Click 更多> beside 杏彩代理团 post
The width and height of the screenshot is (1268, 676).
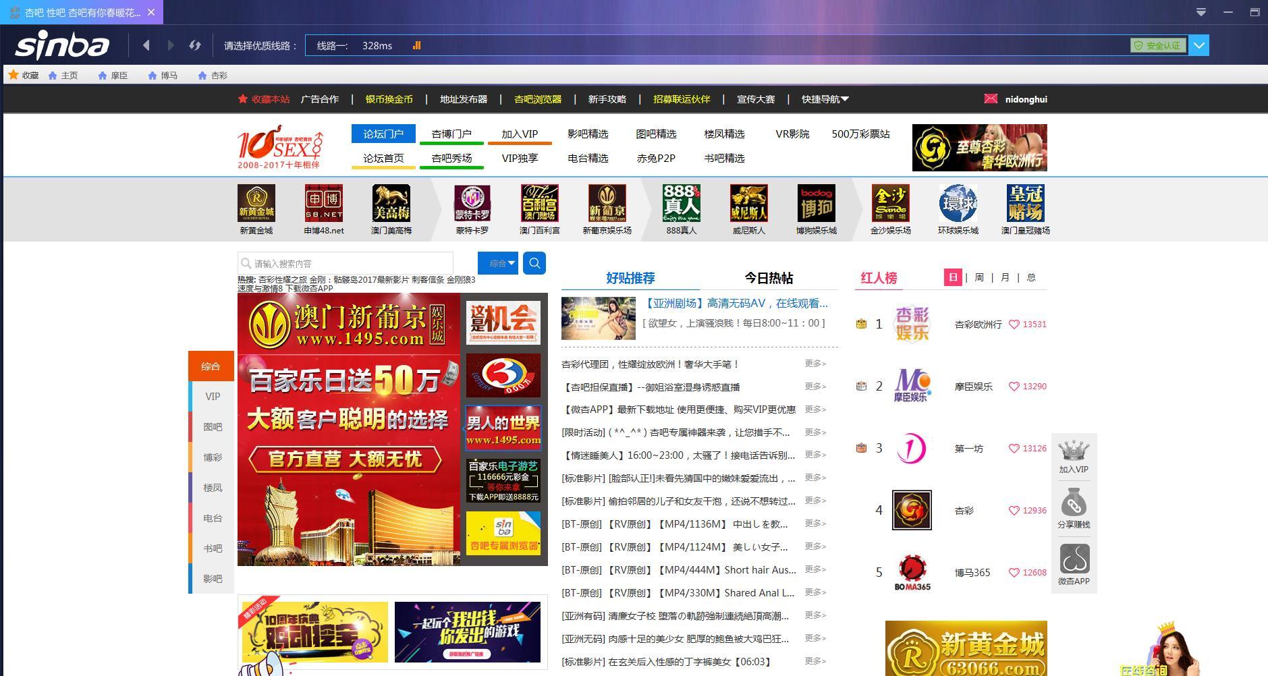pos(815,364)
